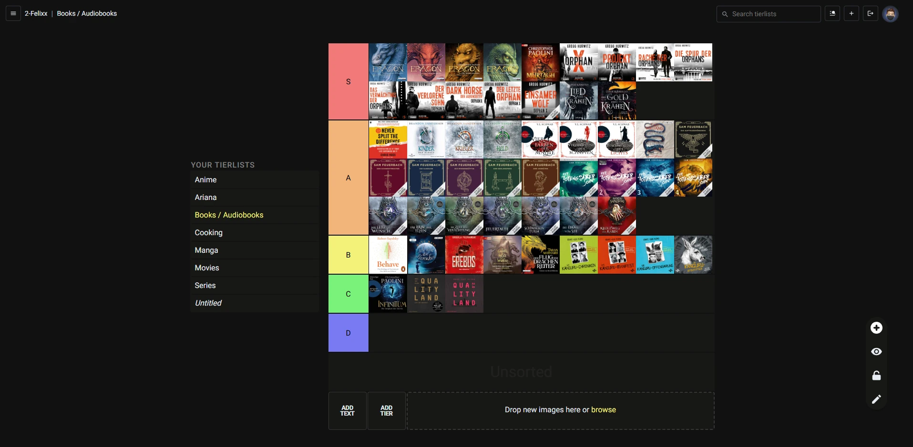Open the Untitled tierlist
Image resolution: width=913 pixels, height=447 pixels.
pyautogui.click(x=255, y=303)
